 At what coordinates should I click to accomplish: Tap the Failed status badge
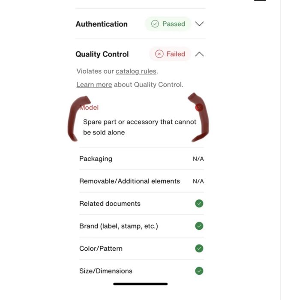tap(170, 54)
